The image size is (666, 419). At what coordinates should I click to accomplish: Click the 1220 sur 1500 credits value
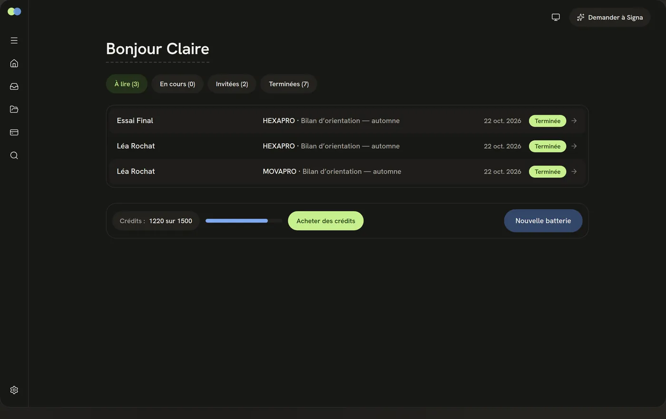(x=171, y=221)
